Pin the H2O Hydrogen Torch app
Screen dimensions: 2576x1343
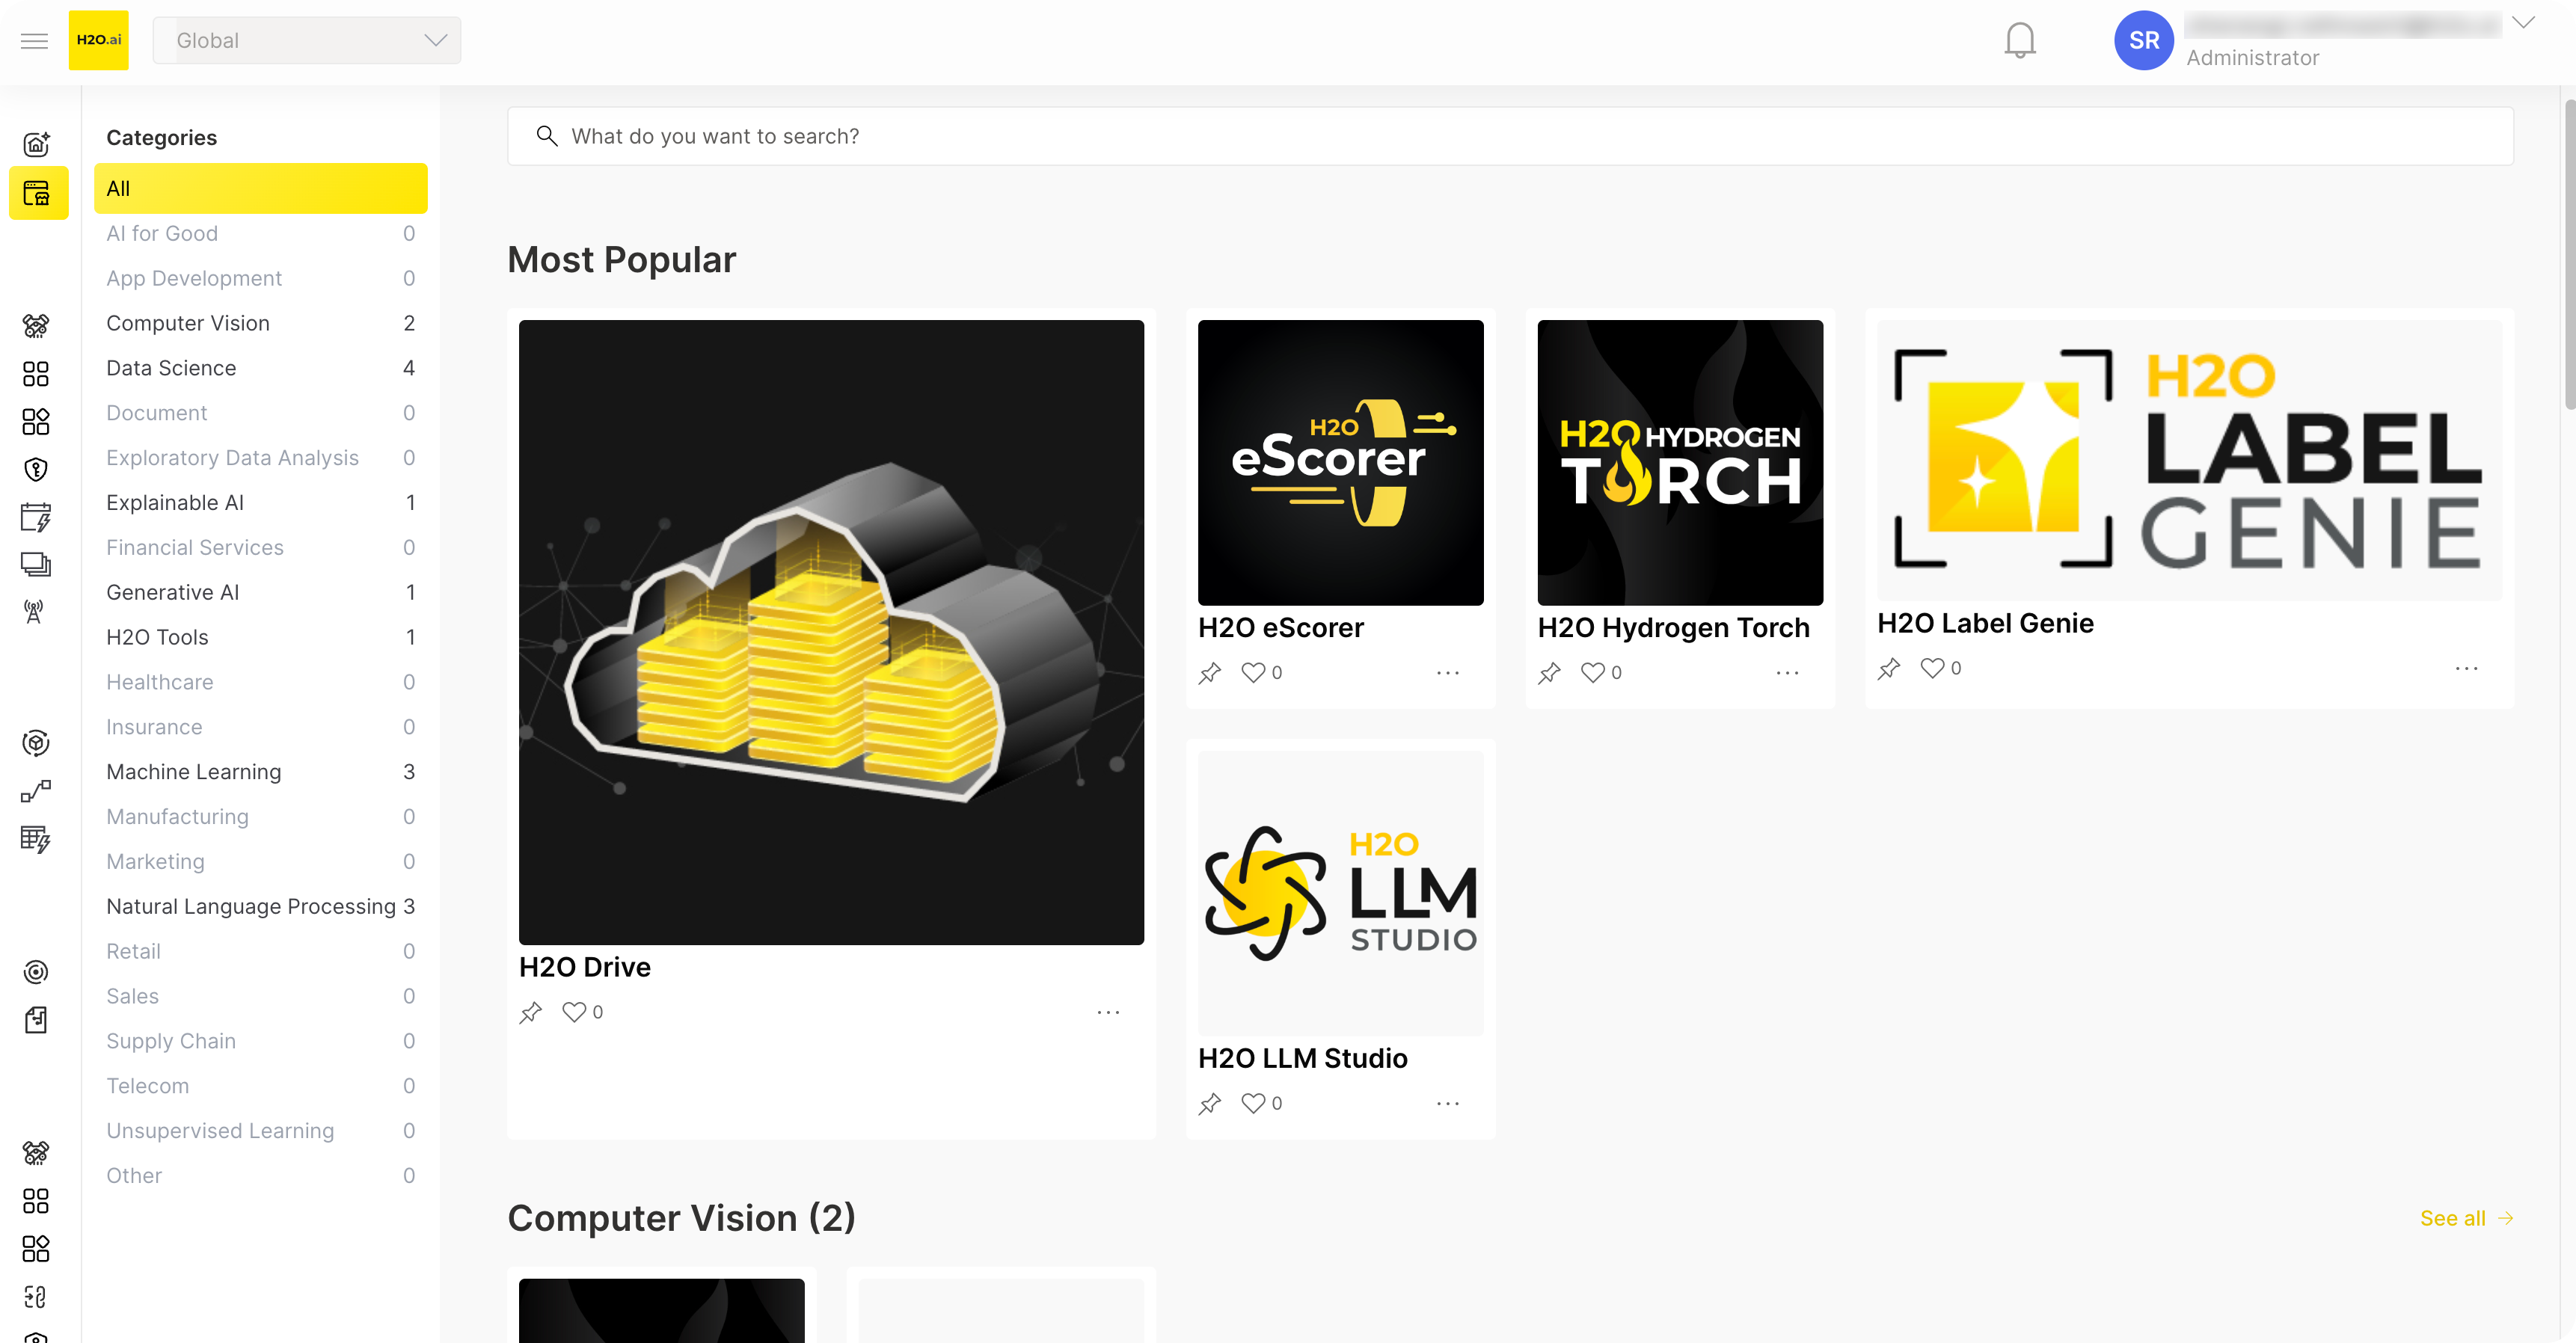click(1550, 673)
